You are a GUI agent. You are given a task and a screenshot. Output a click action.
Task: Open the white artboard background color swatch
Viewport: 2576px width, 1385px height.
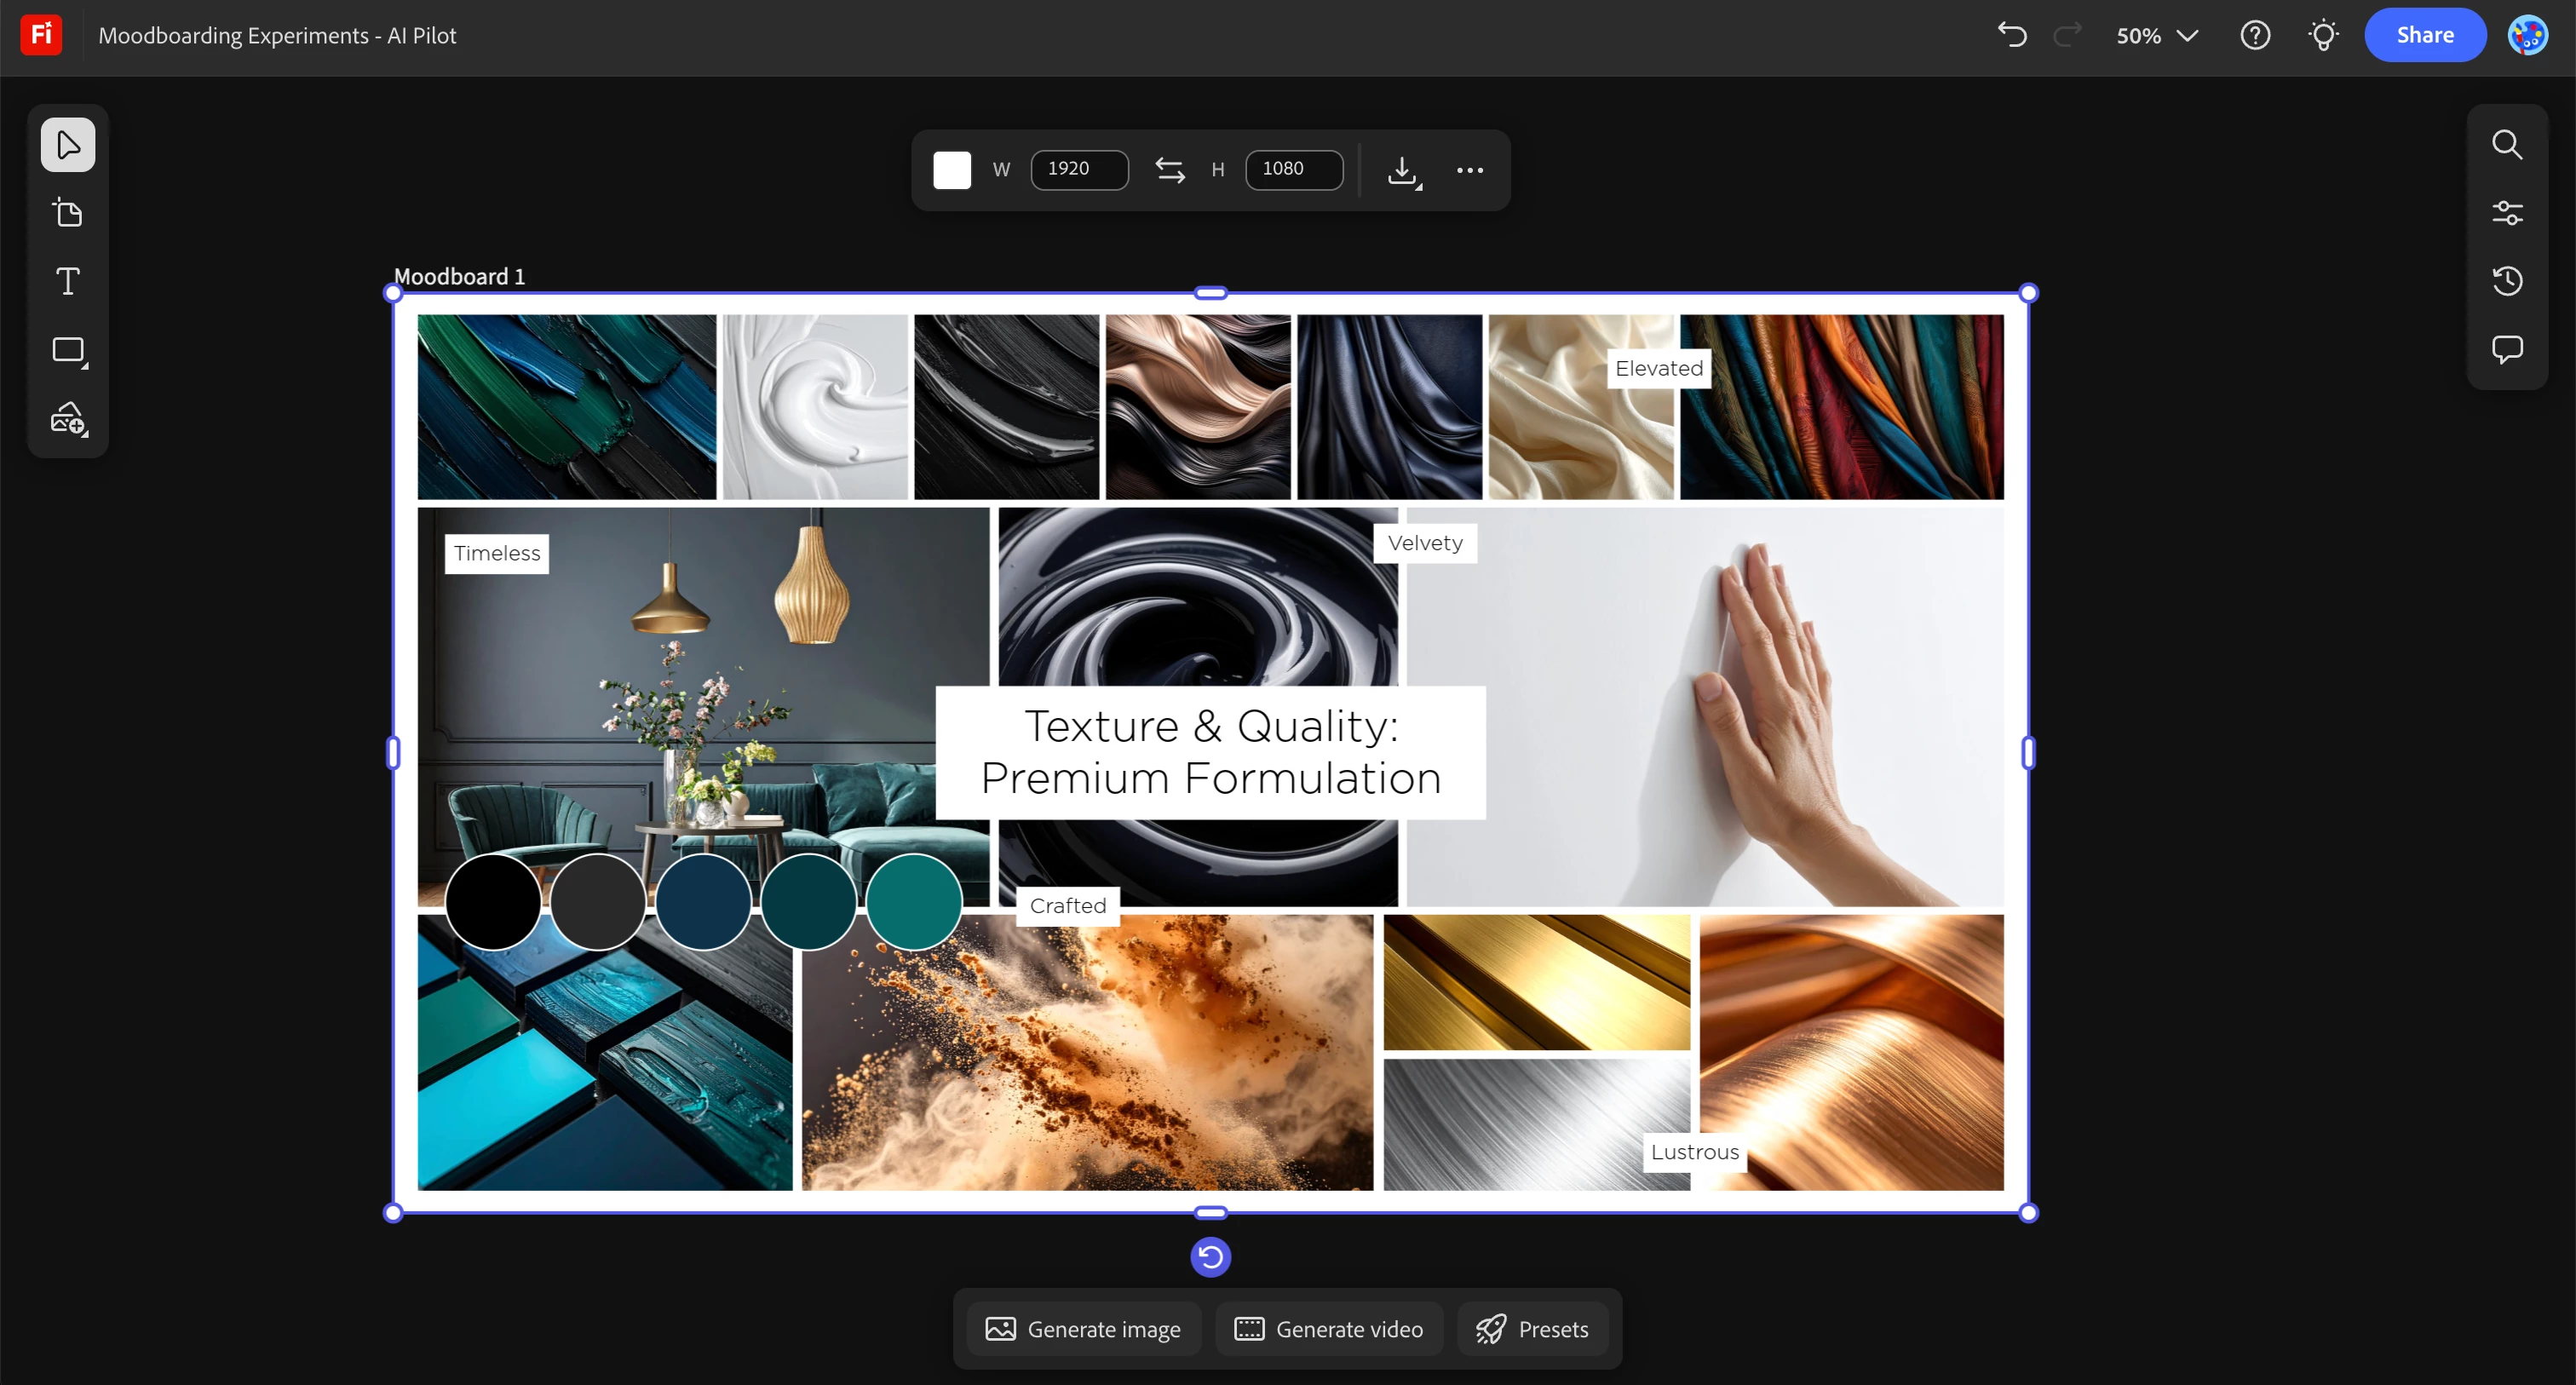coord(951,170)
